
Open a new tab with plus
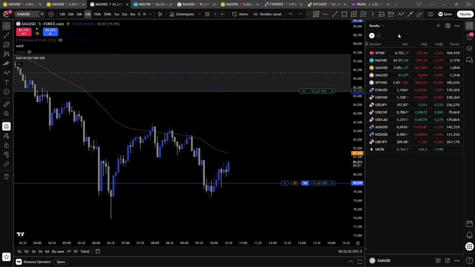396,4
